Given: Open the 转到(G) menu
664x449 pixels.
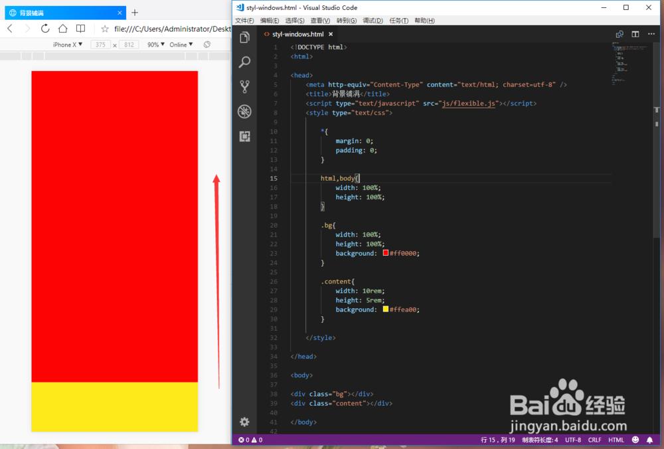Looking at the screenshot, I should [347, 21].
